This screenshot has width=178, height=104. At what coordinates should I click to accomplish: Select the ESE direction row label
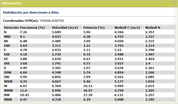point(7,54)
